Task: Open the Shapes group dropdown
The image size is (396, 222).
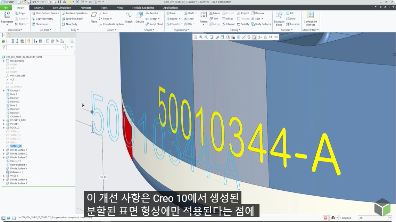Action: (149, 30)
